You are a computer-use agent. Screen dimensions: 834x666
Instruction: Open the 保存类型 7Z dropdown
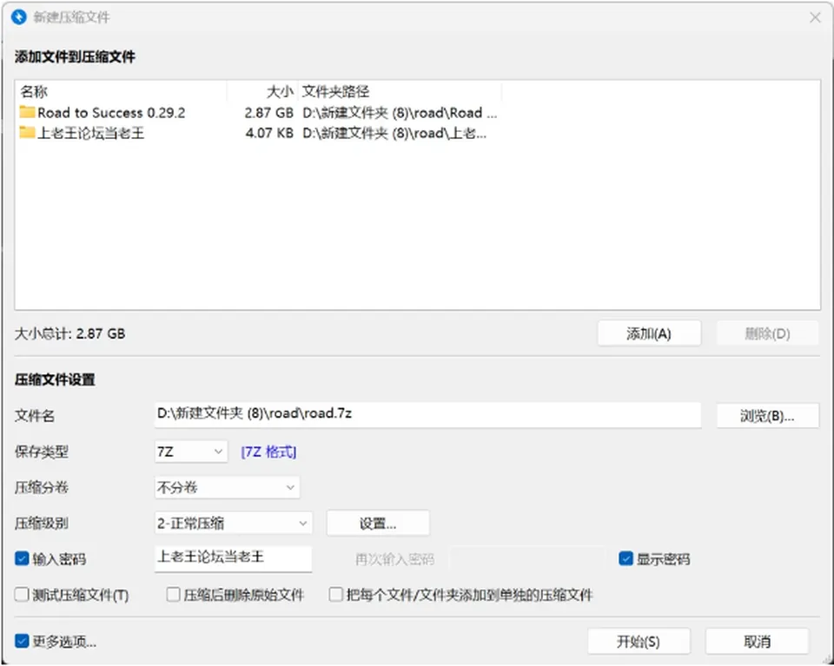(191, 452)
